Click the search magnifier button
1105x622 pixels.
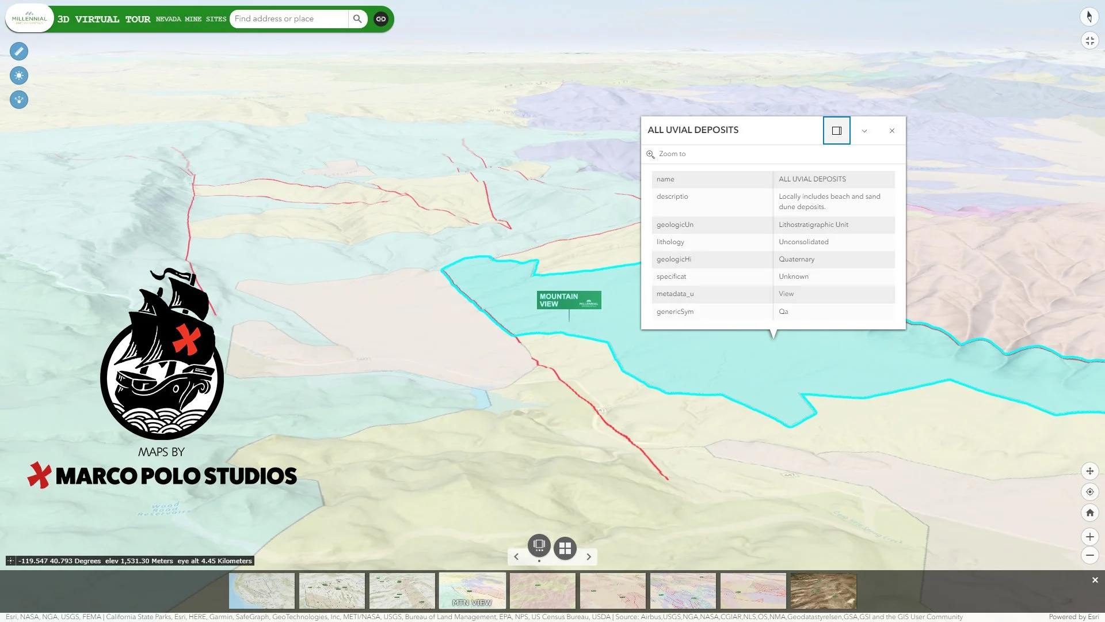(x=357, y=19)
